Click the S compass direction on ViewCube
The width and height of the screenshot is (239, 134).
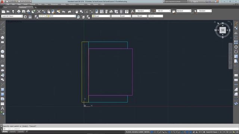point(223,37)
